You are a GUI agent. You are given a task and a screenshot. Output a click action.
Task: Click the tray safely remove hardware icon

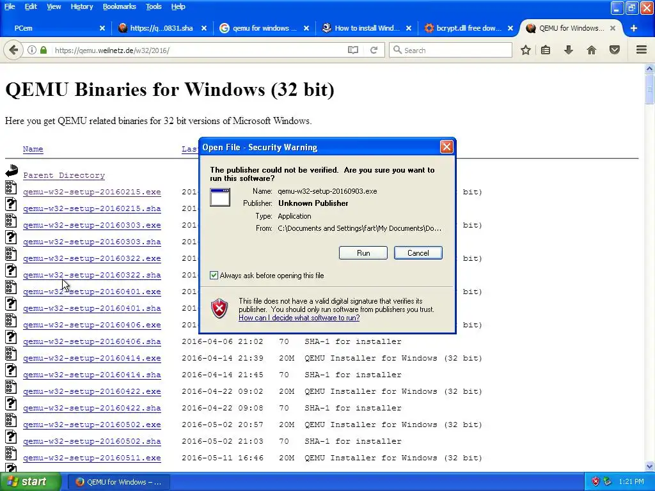click(x=608, y=482)
